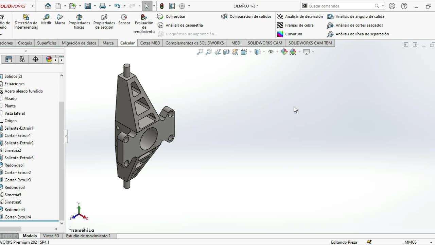435x245 pixels.
Task: Open Evaluación de rendimiento
Action: coord(144,24)
